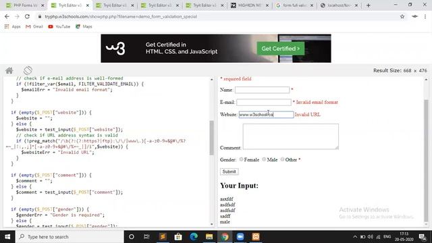Click the 'Invalid email format' error text
This screenshot has width=432, height=243.
coord(317,102)
